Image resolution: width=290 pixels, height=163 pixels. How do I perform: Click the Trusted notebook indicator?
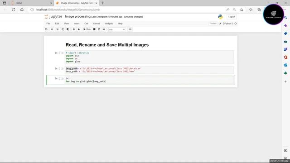coord(213,24)
